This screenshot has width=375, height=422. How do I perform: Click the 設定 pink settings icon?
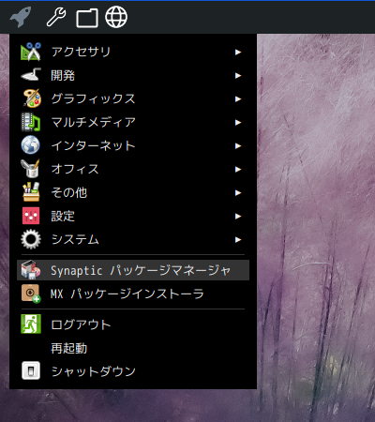[31, 216]
